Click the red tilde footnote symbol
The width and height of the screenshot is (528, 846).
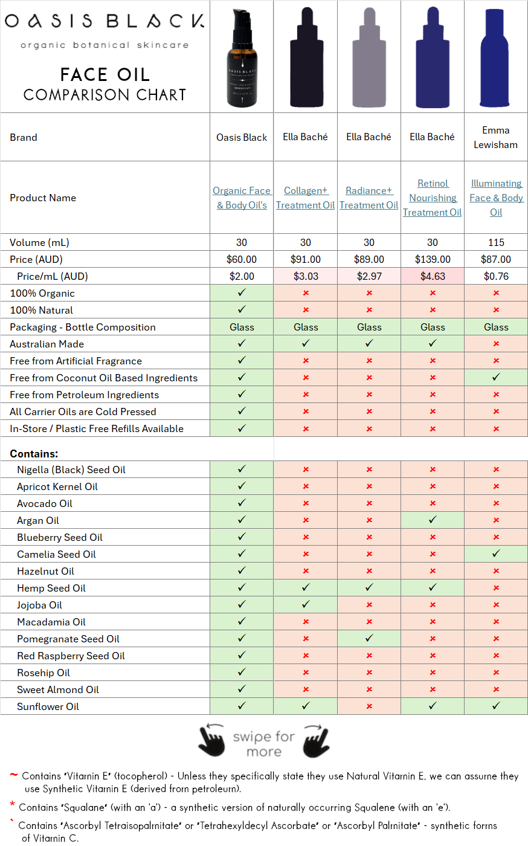(x=14, y=775)
